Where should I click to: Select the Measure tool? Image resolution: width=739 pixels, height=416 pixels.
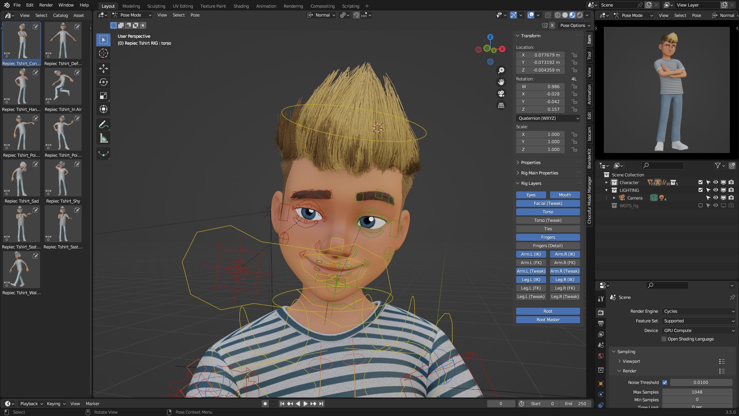103,138
